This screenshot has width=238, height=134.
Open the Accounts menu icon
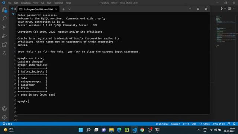4,109
